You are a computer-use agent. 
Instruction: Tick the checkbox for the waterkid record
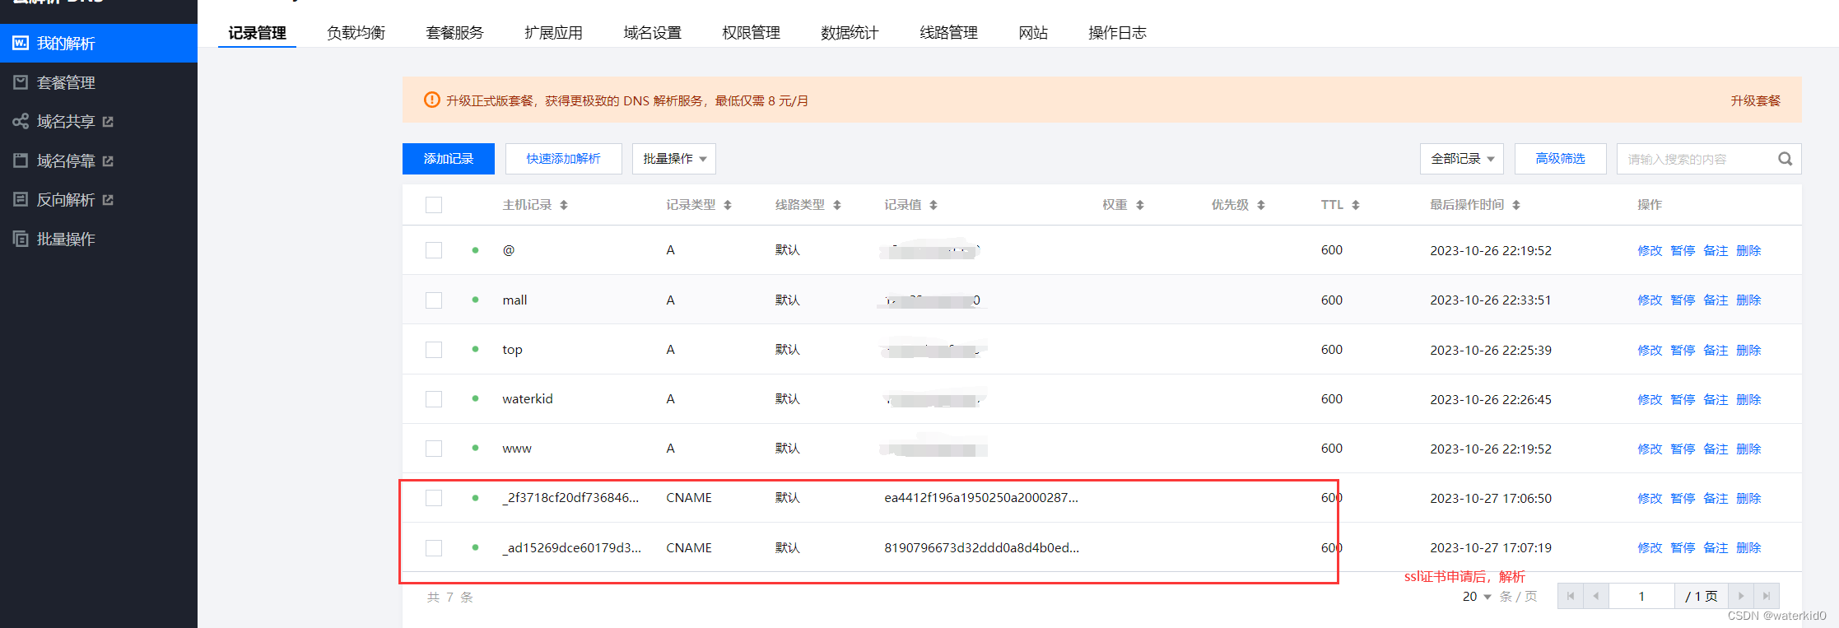coord(434,399)
